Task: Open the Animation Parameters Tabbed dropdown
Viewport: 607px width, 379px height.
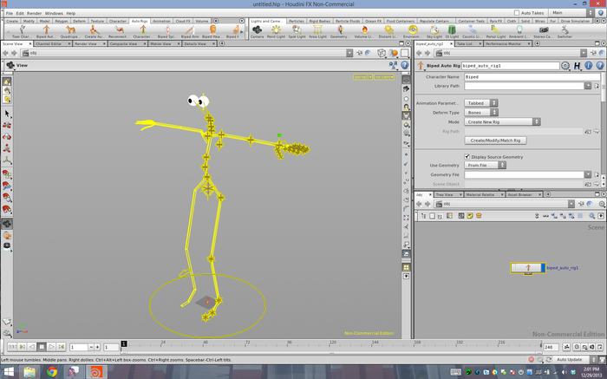Action: pyautogui.click(x=480, y=103)
